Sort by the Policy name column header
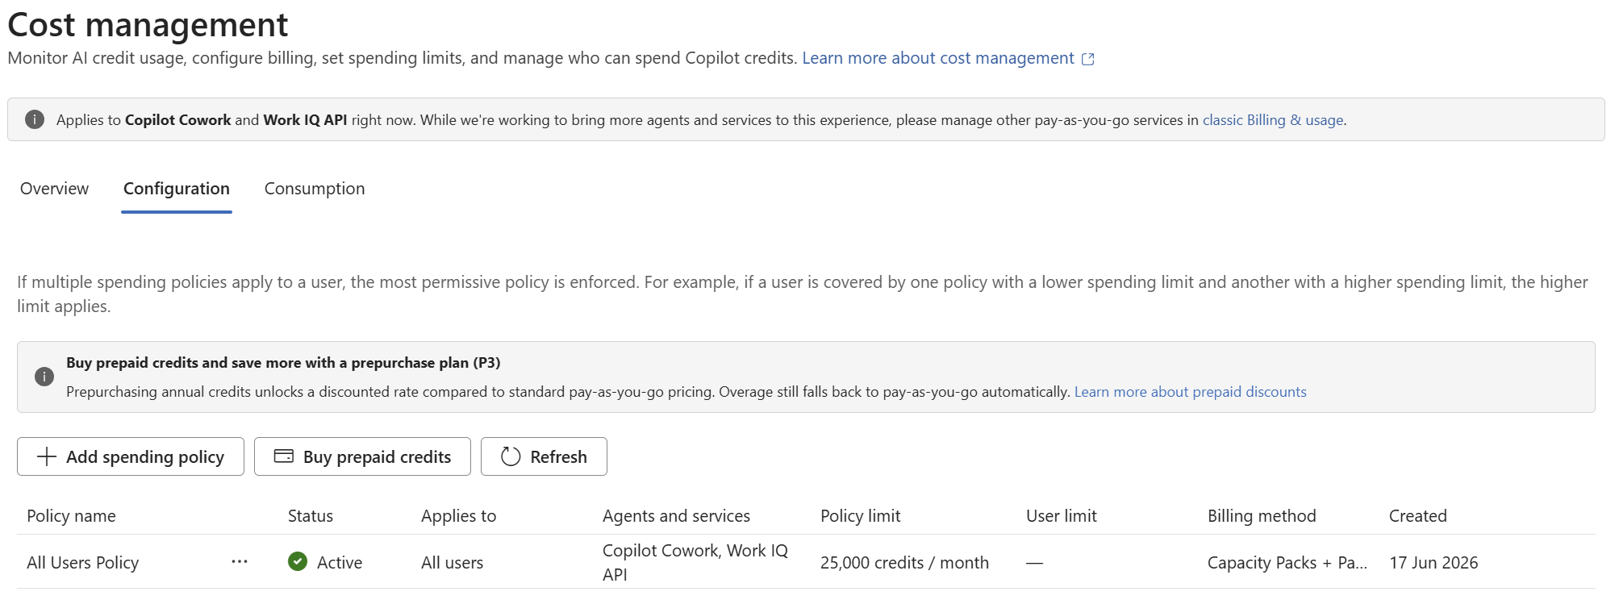 (71, 516)
